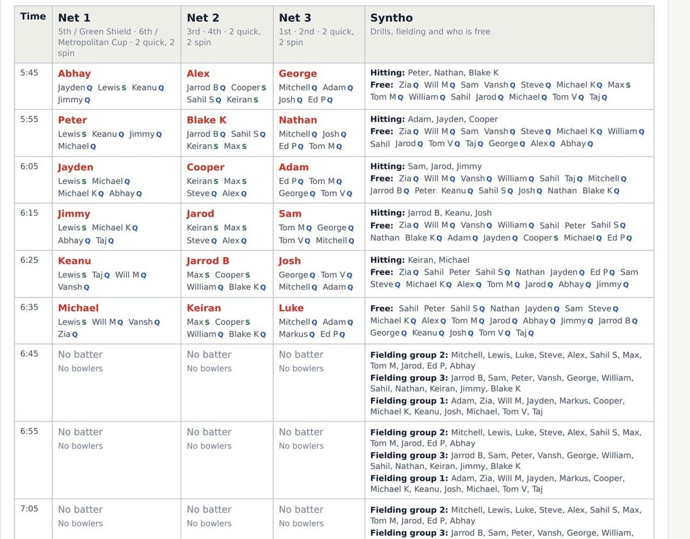Click 'No batter' in Net 1 at 6:45
Screen dimensions: 690x539
point(80,354)
